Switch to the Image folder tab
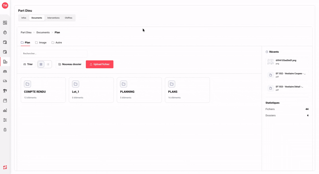Viewport: 319px width, 174px height. click(x=41, y=42)
